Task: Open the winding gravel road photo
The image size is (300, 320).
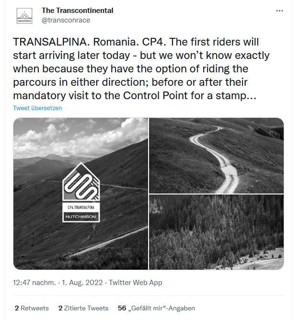Action: click(216, 156)
